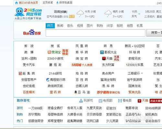Screen dimensions: 162x129
Task: Click the 电视剧 TV icon
Action: tap(100, 101)
